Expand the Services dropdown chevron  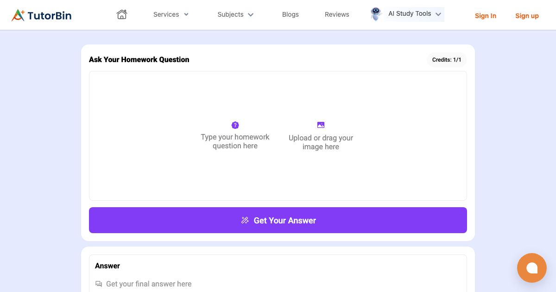pos(186,14)
